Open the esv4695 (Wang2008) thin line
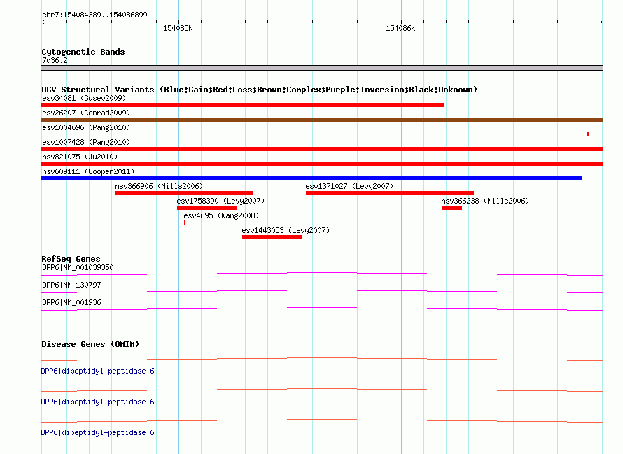Viewport: 623px width, 454px height. (x=393, y=222)
